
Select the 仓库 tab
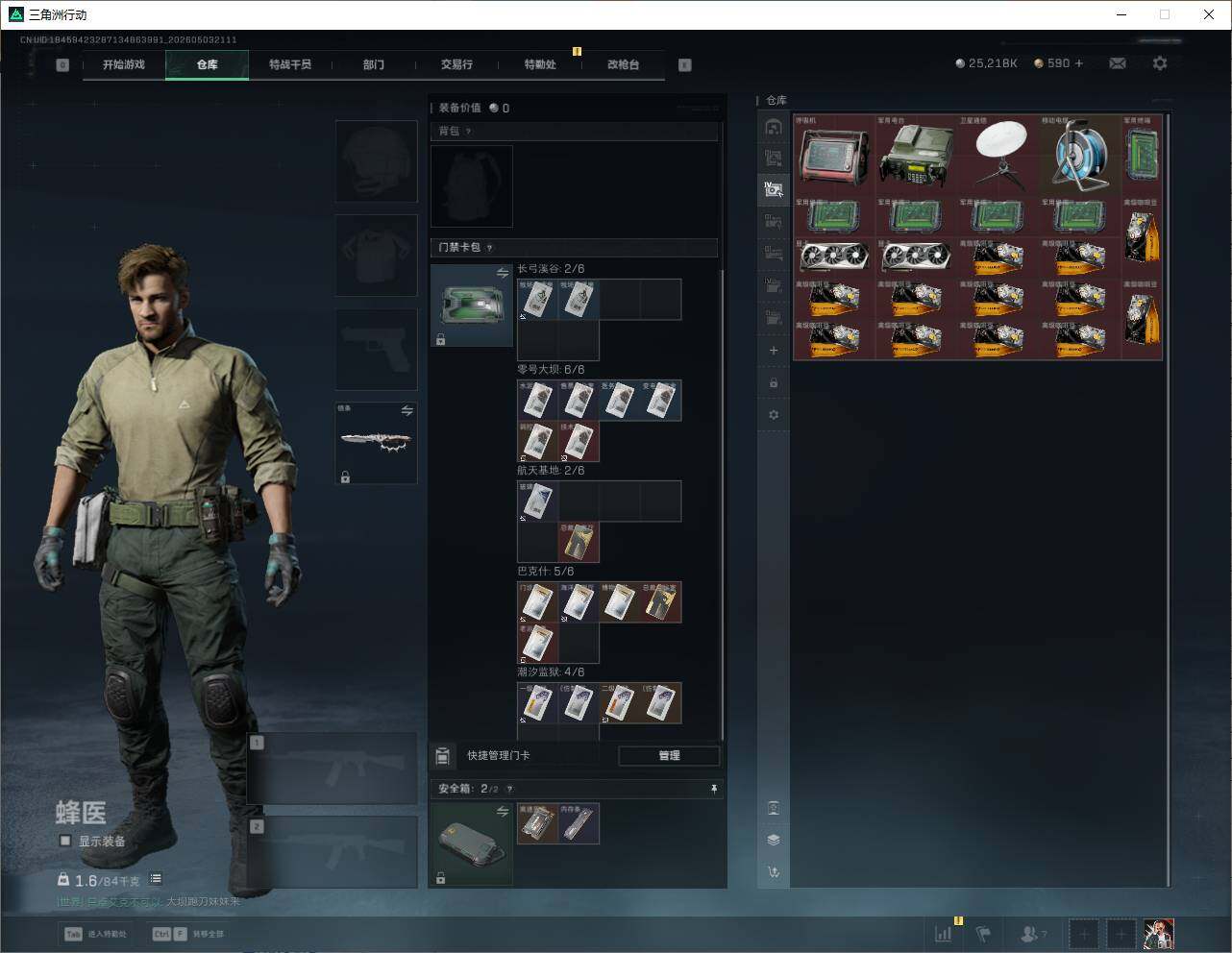(x=208, y=64)
